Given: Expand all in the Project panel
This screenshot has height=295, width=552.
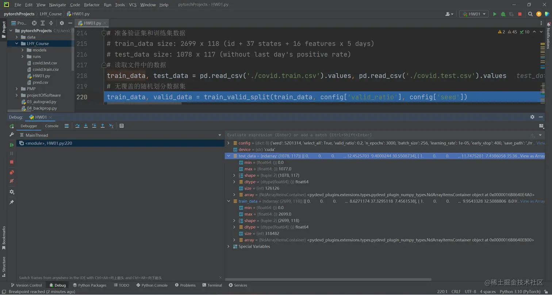Looking at the screenshot, I should 43,23.
